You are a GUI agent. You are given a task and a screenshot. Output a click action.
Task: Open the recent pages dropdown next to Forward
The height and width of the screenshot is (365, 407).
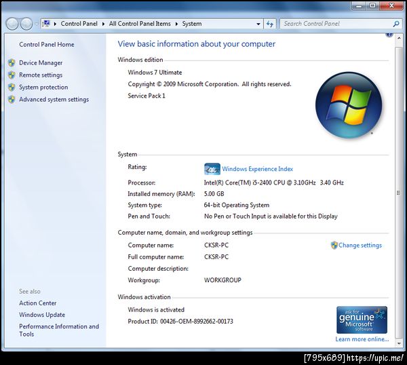37,24
